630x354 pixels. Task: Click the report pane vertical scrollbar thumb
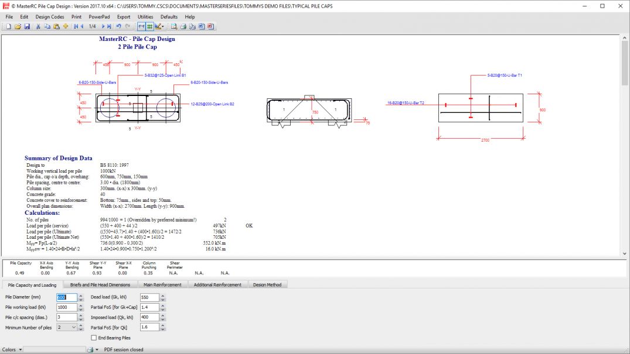click(x=624, y=63)
